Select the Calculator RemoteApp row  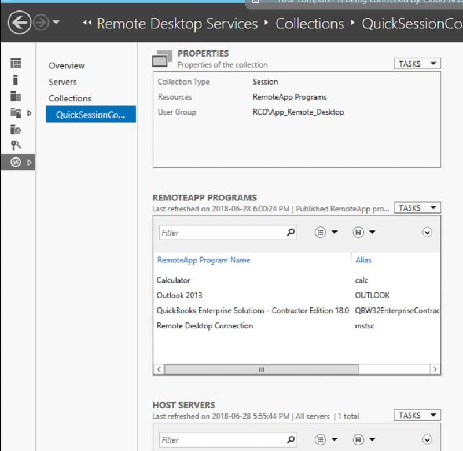pos(297,280)
